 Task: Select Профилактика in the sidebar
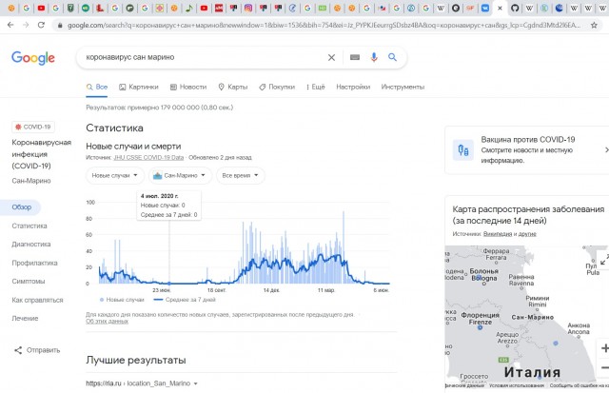point(34,263)
